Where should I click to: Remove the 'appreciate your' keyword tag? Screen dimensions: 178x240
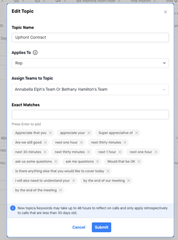(89, 133)
